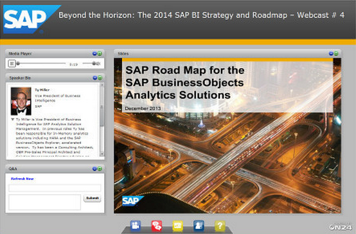Minimize the Slides panel (blue button)
This screenshot has width=356, height=234.
(x=331, y=54)
